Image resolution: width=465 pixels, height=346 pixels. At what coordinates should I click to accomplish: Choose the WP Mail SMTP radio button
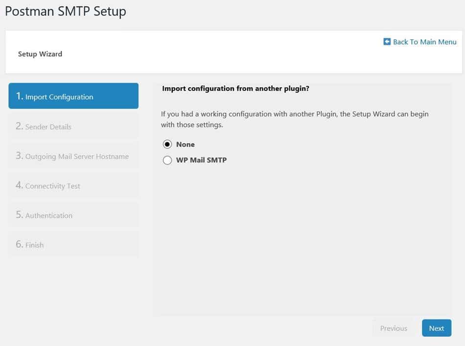pos(167,160)
